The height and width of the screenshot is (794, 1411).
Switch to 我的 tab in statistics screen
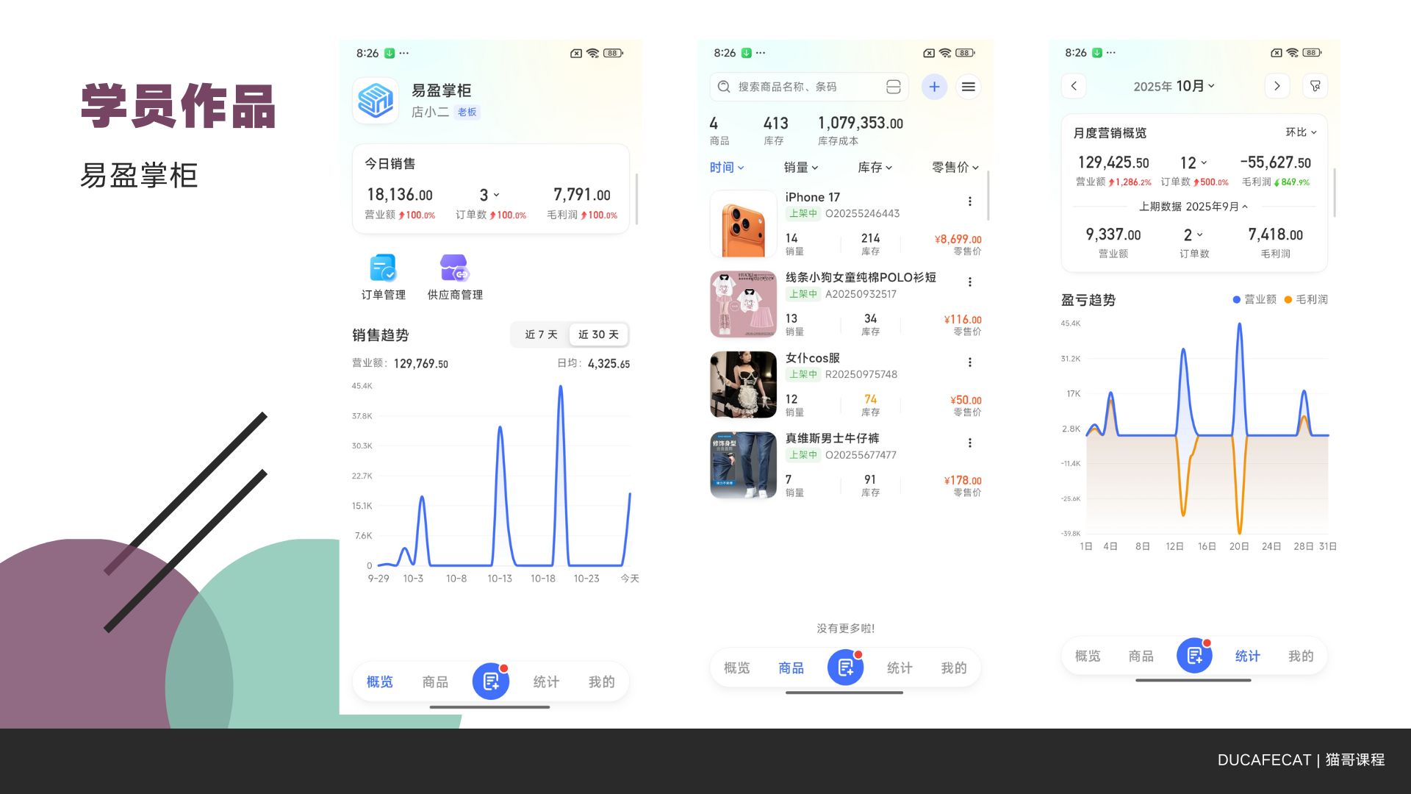pos(1301,656)
